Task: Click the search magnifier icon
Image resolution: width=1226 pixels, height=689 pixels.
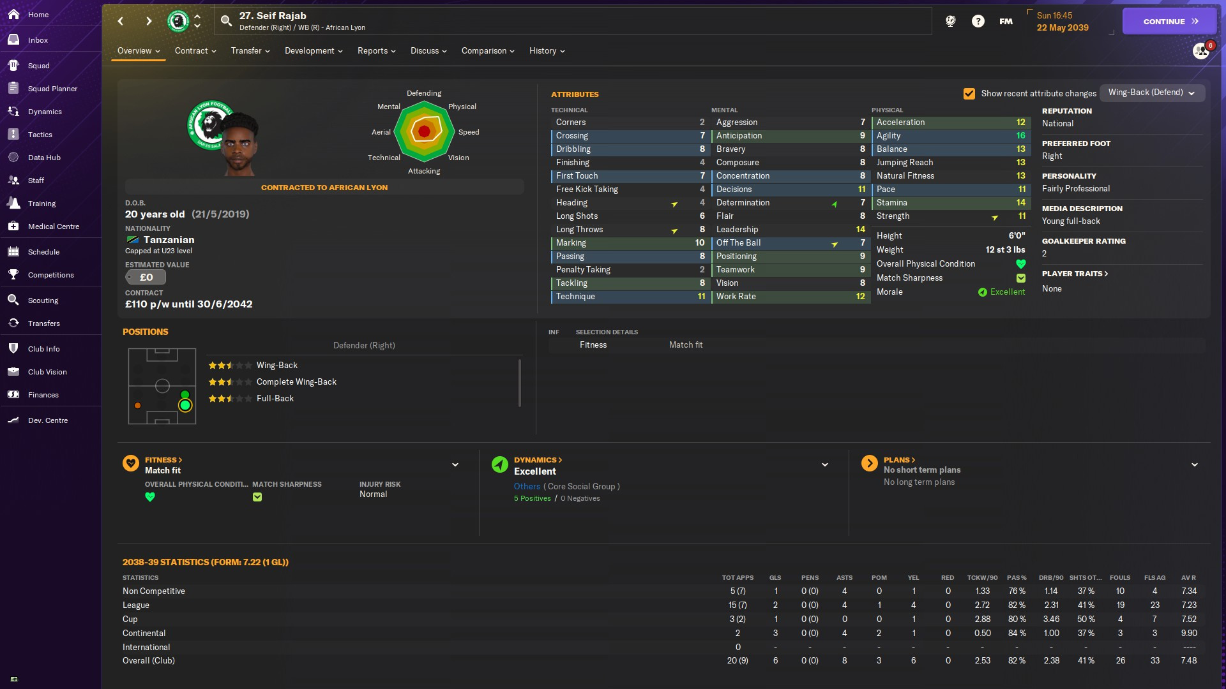Action: tap(226, 21)
